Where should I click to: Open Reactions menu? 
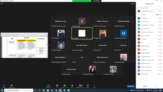(x=88, y=86)
